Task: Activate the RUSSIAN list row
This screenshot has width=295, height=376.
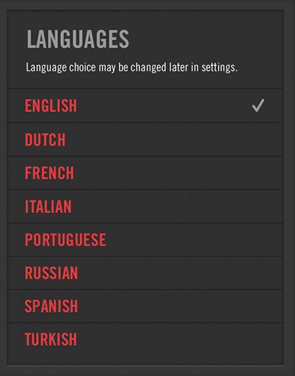Action: point(145,273)
